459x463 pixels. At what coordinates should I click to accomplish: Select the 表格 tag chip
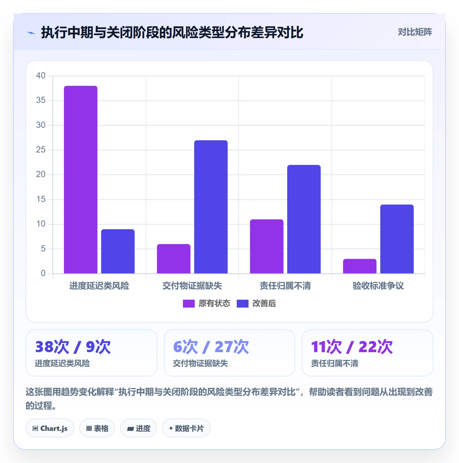(97, 428)
